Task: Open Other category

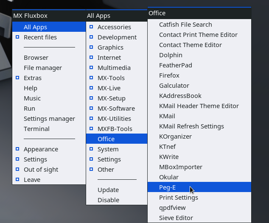Action: [x=117, y=170]
